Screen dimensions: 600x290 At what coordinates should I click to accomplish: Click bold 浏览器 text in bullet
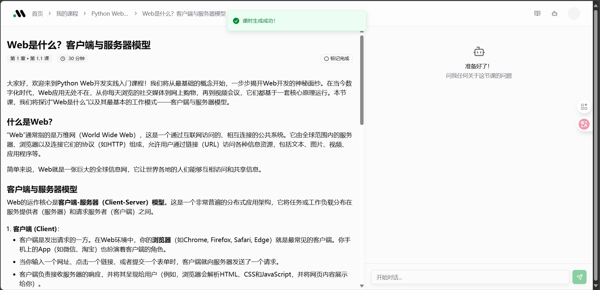162,240
